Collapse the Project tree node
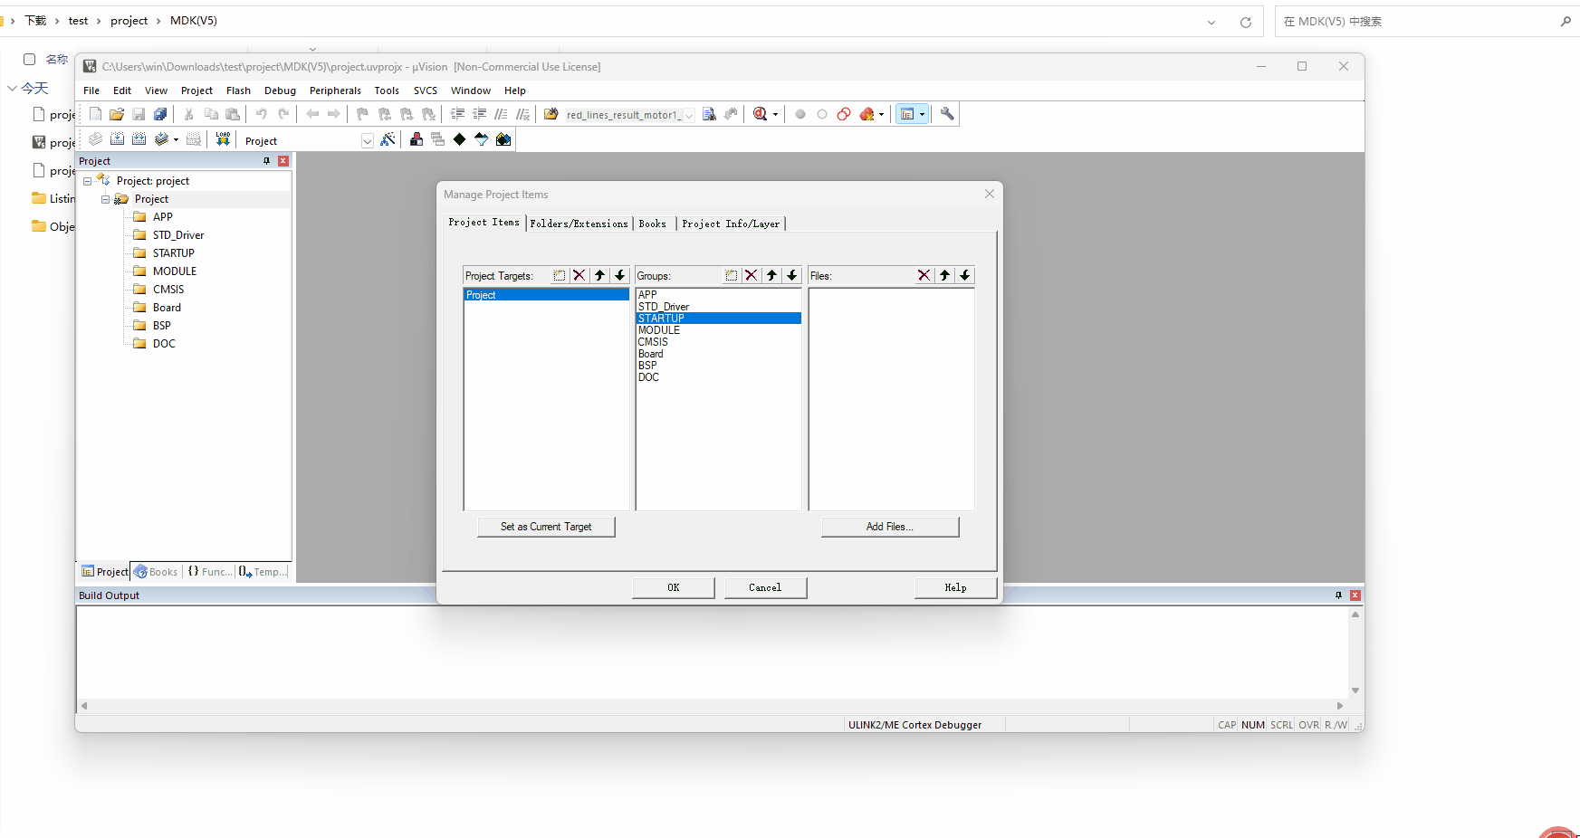 pyautogui.click(x=105, y=199)
